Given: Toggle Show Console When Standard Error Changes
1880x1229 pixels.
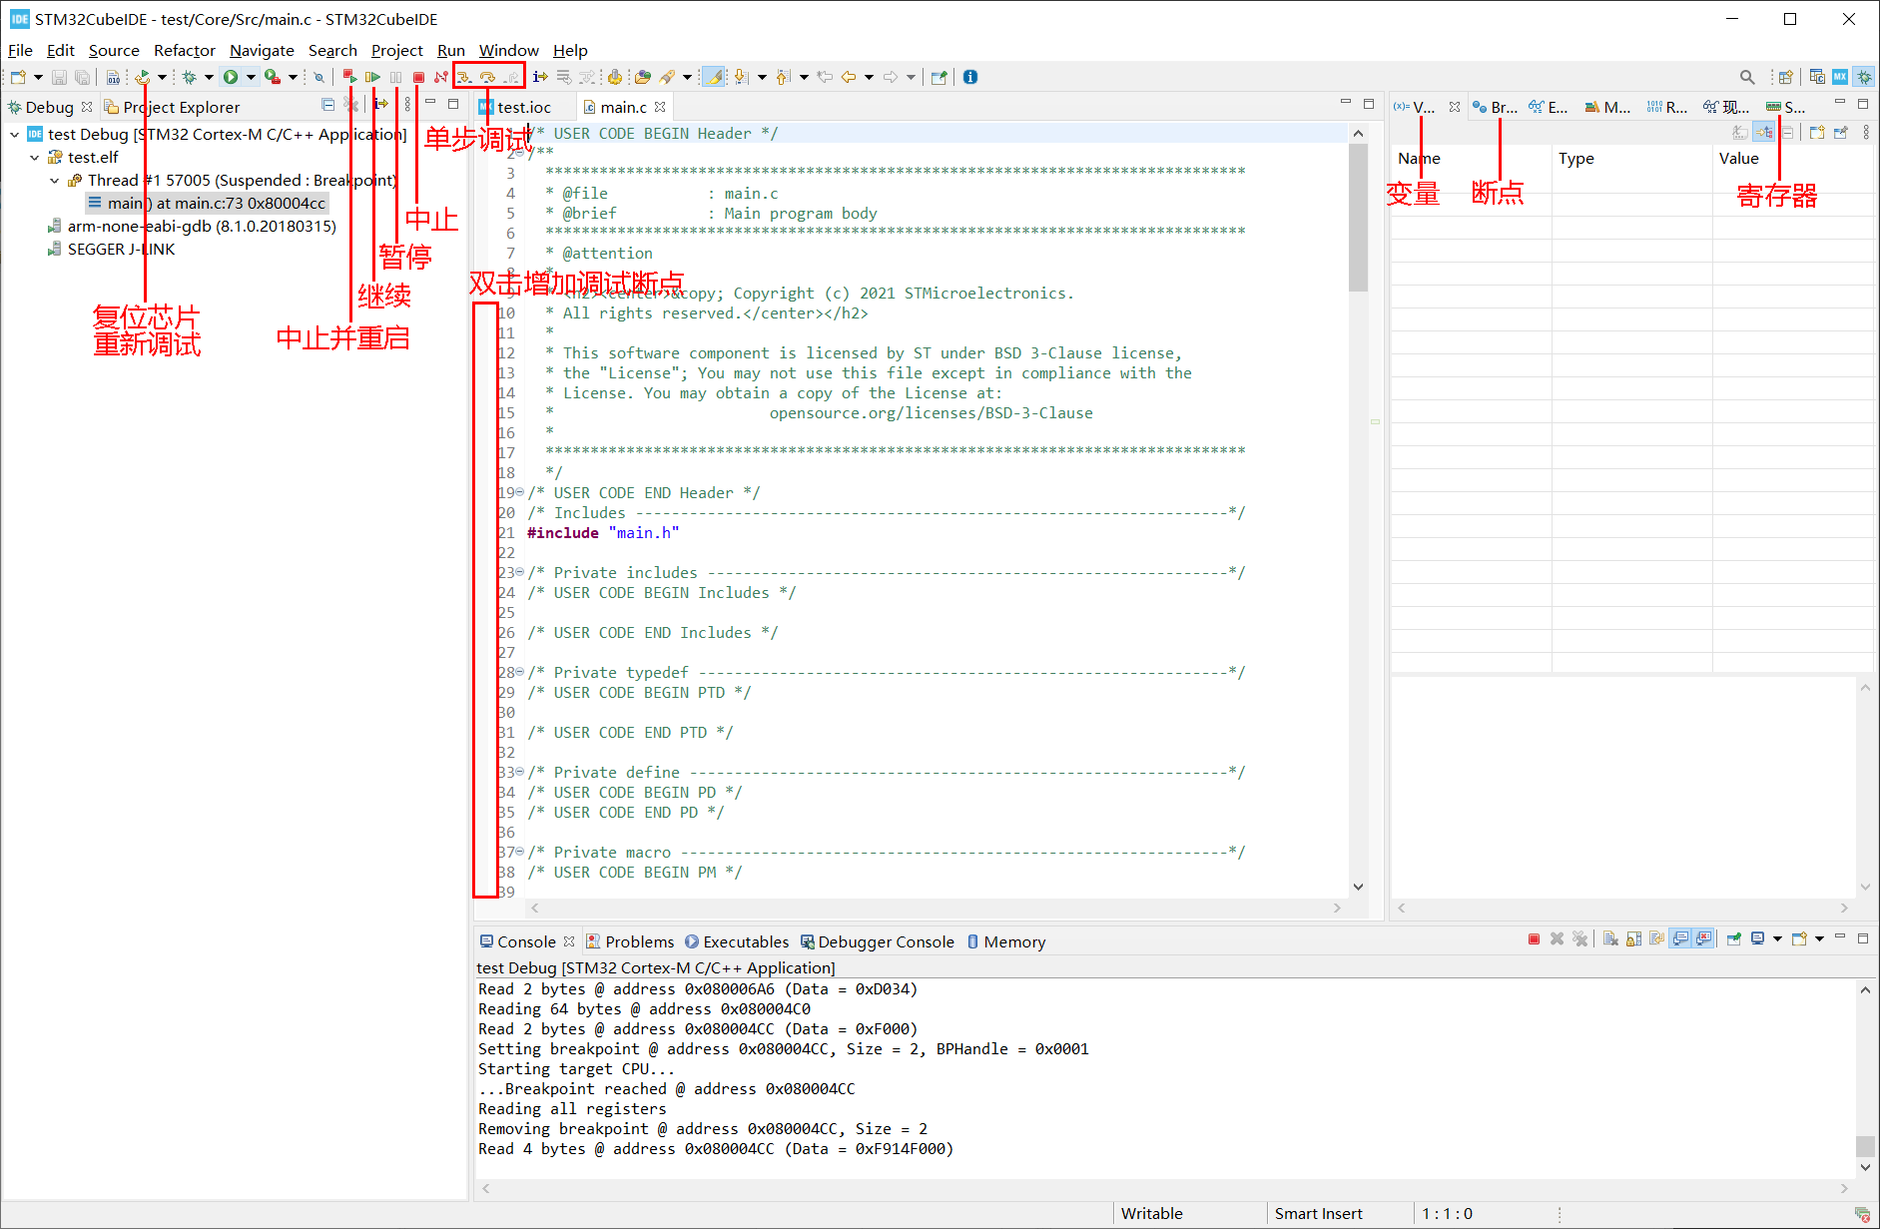Looking at the screenshot, I should [x=1704, y=938].
